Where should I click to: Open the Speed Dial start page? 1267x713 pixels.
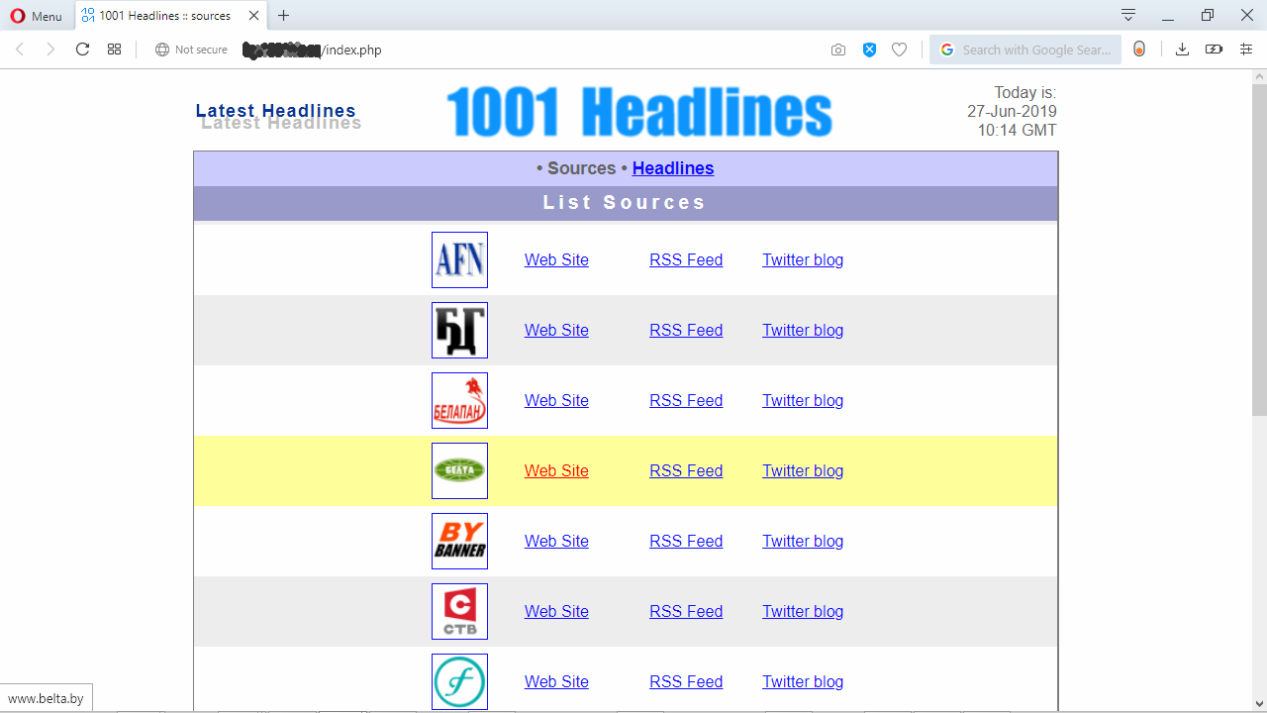click(x=115, y=50)
